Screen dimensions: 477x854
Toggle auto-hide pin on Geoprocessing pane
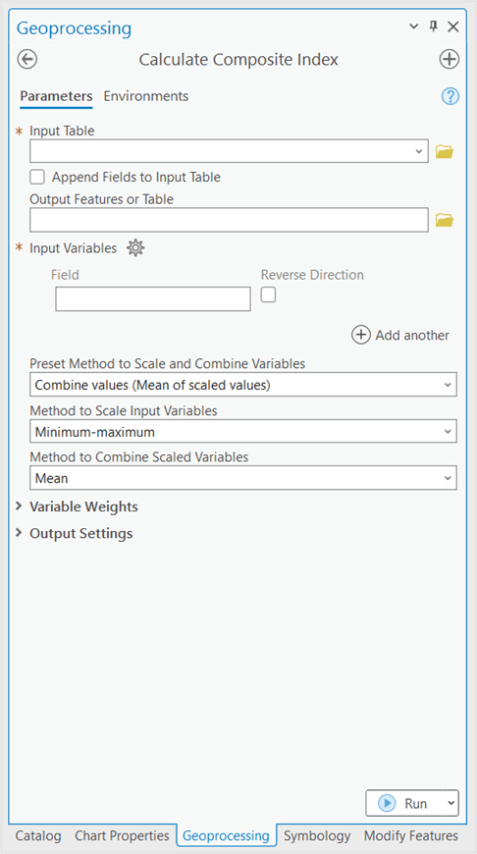coord(434,27)
